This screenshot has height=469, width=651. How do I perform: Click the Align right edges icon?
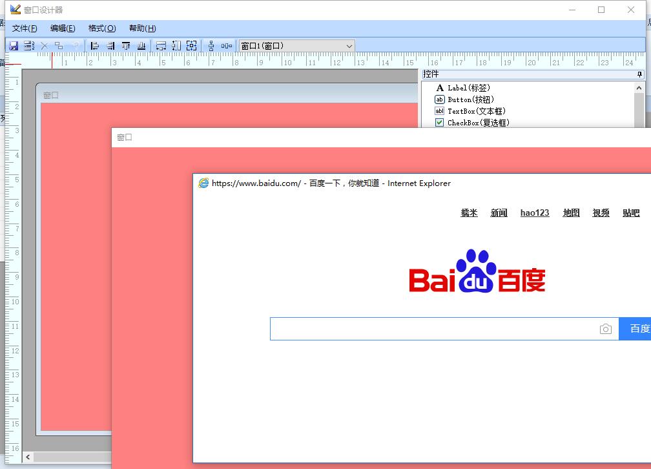tap(110, 46)
